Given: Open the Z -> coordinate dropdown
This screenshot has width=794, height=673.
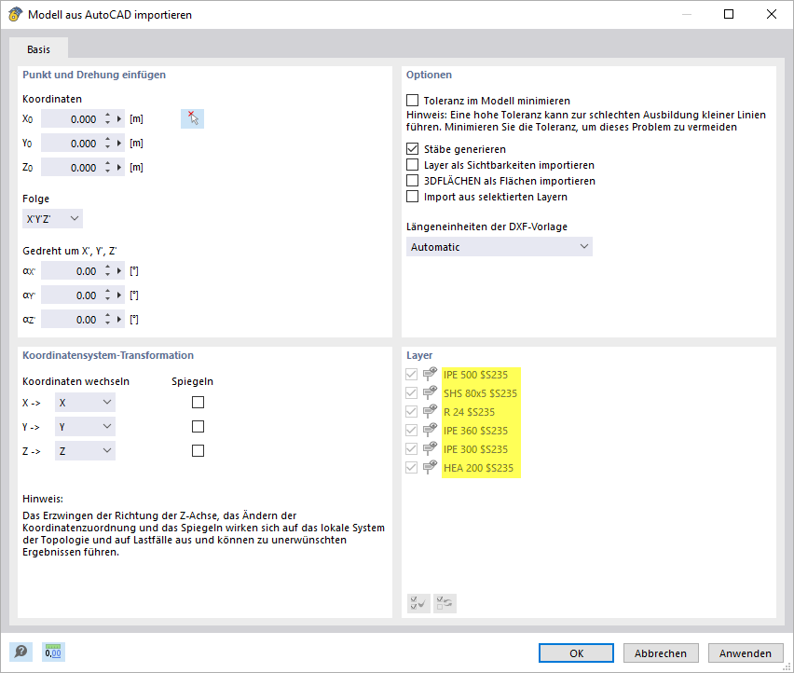Looking at the screenshot, I should [x=85, y=451].
